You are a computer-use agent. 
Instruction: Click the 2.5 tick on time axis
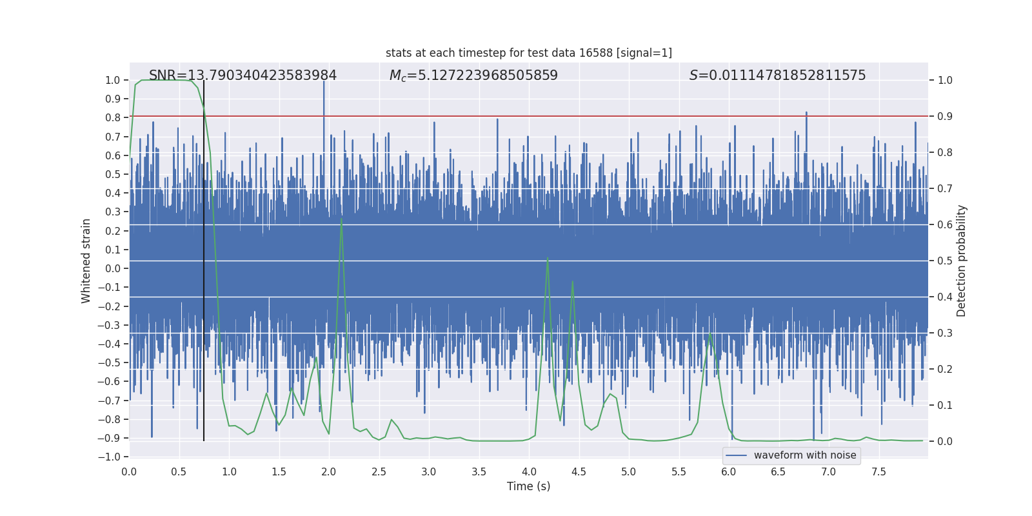pyautogui.click(x=379, y=471)
